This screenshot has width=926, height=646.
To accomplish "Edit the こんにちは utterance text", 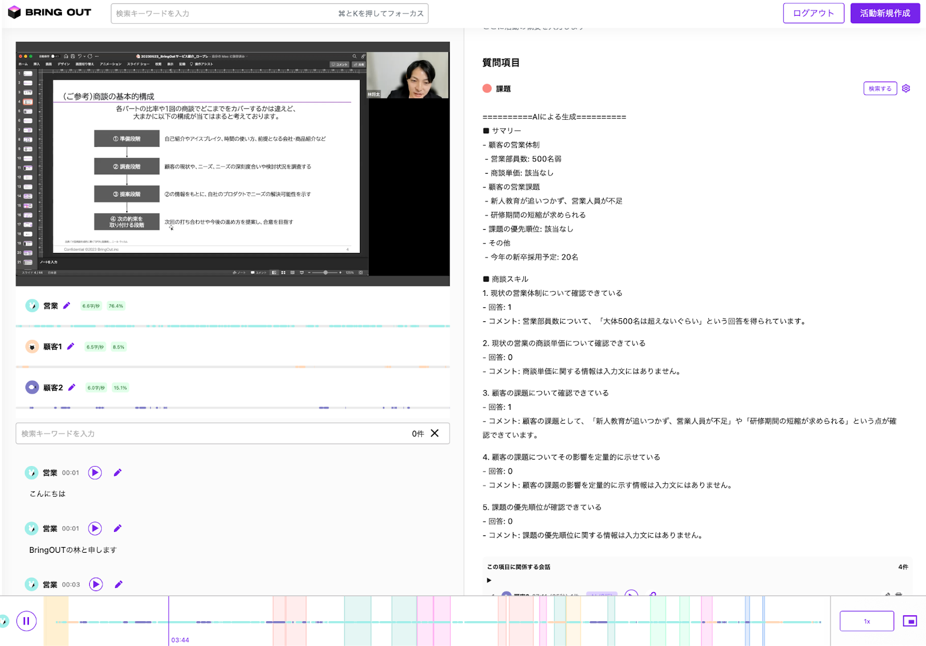I will tap(117, 473).
